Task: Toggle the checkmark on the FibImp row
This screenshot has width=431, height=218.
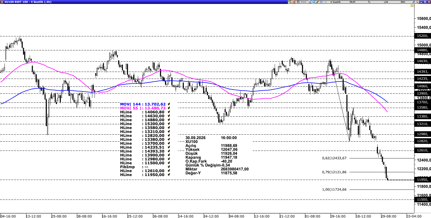Action: click(169, 167)
